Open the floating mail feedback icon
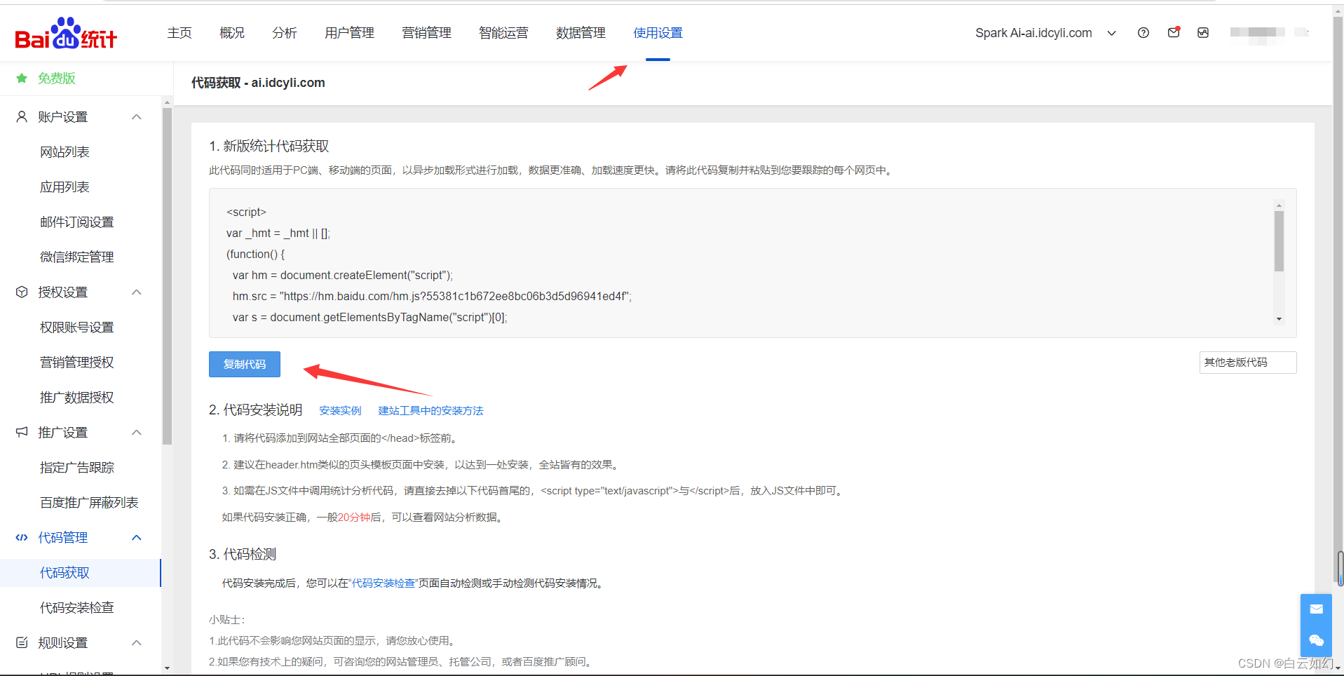Image resolution: width=1344 pixels, height=676 pixels. pyautogui.click(x=1316, y=609)
